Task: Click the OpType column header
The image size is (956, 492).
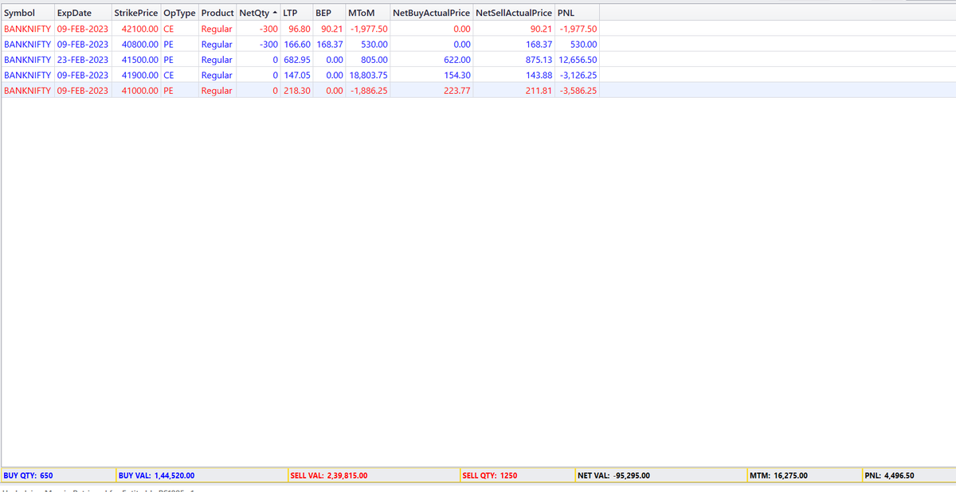Action: [179, 13]
